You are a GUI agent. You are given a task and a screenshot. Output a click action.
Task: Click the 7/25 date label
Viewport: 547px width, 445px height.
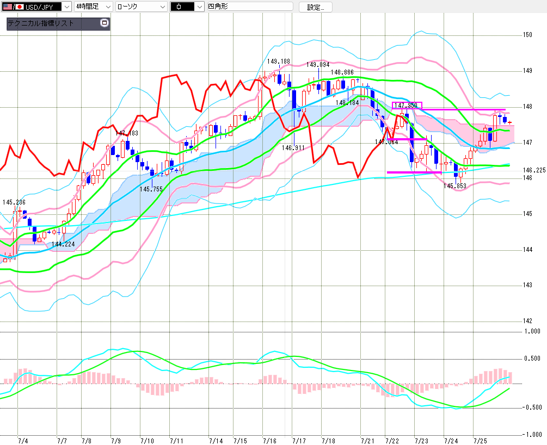point(481,441)
